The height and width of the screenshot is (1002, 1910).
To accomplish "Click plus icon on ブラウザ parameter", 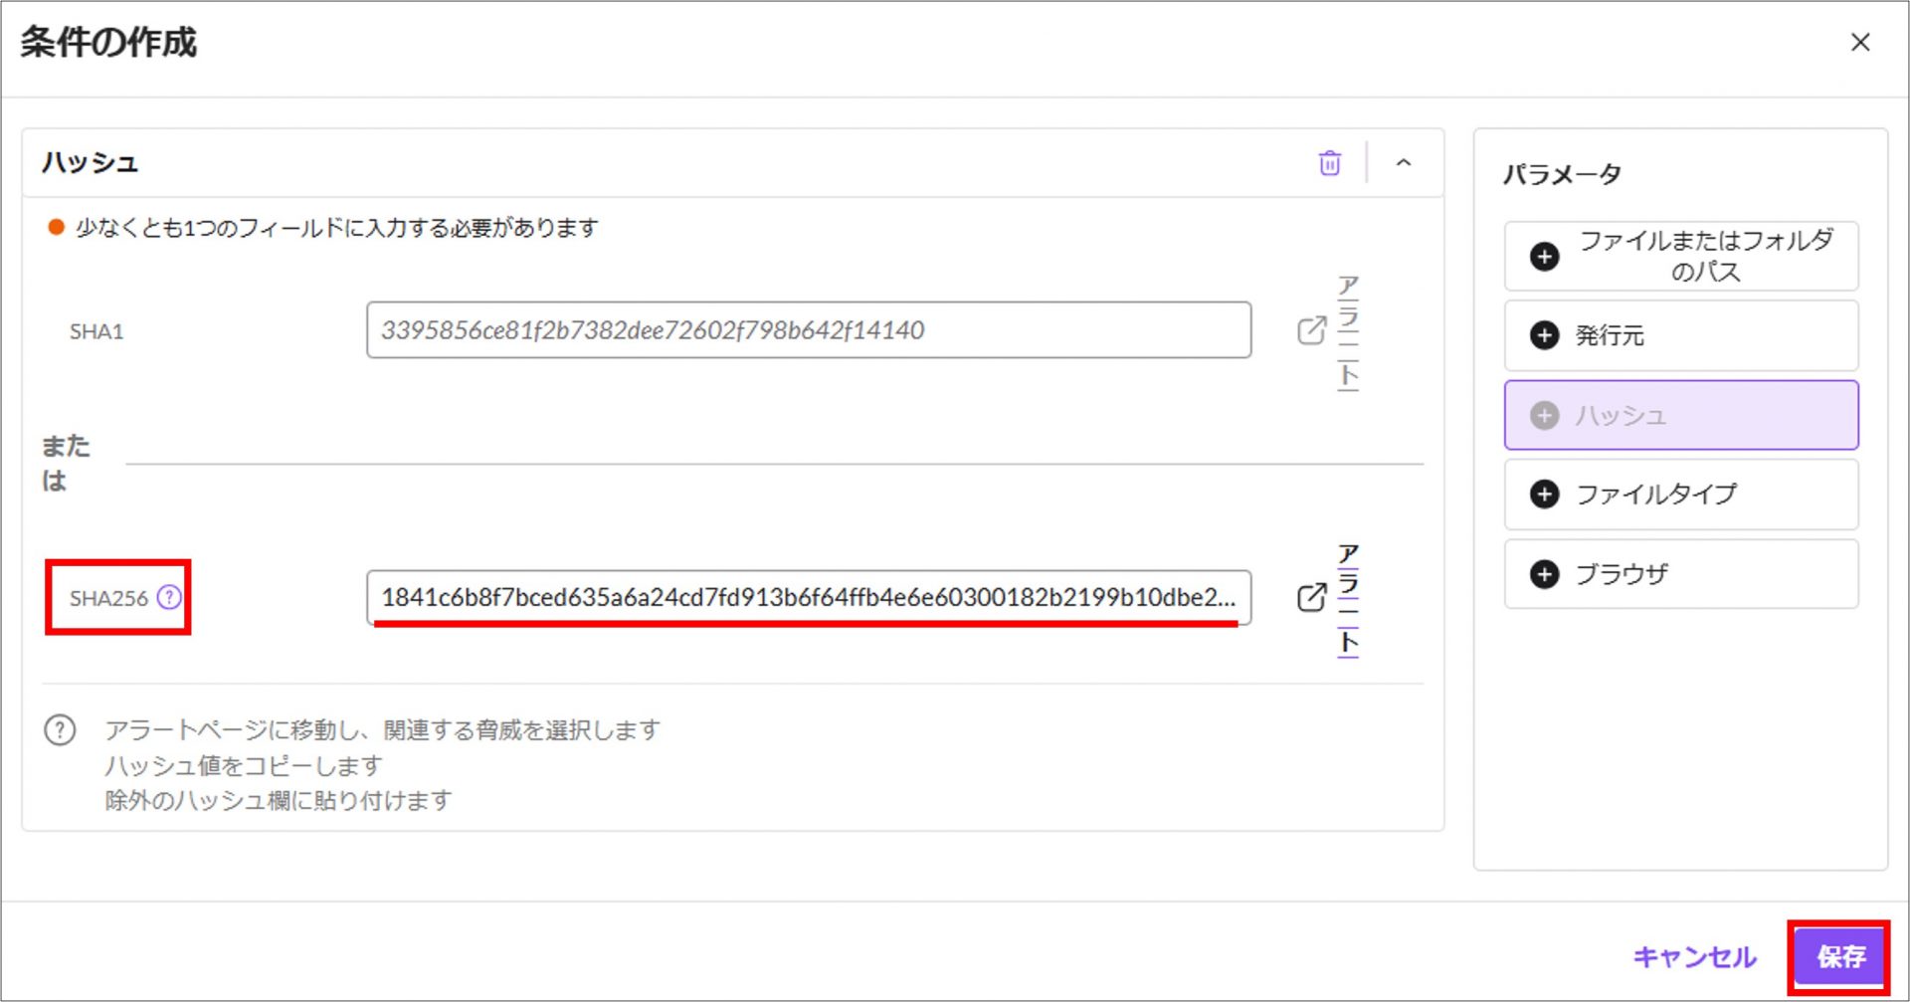I will [1544, 574].
